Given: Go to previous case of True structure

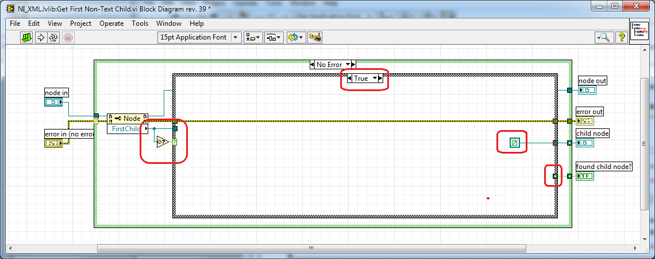Looking at the screenshot, I should point(350,78).
